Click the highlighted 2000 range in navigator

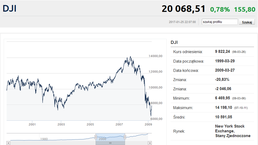click(110, 137)
